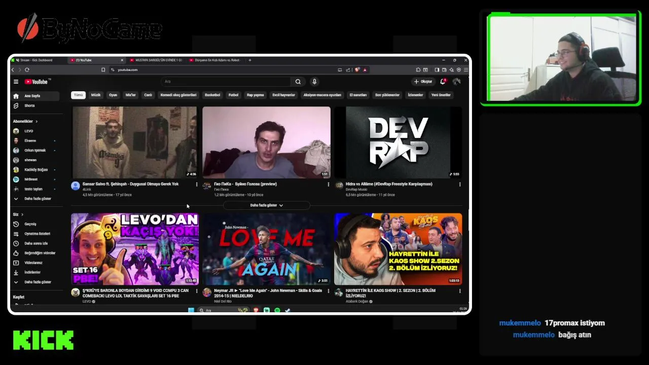Open Beğendiğim videolar liked videos
This screenshot has width=649, height=365.
(35, 253)
